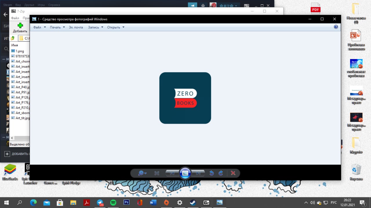The height and width of the screenshot is (208, 371).
Task: Select Hkgyoiw desktop folder
Action: coord(356,146)
